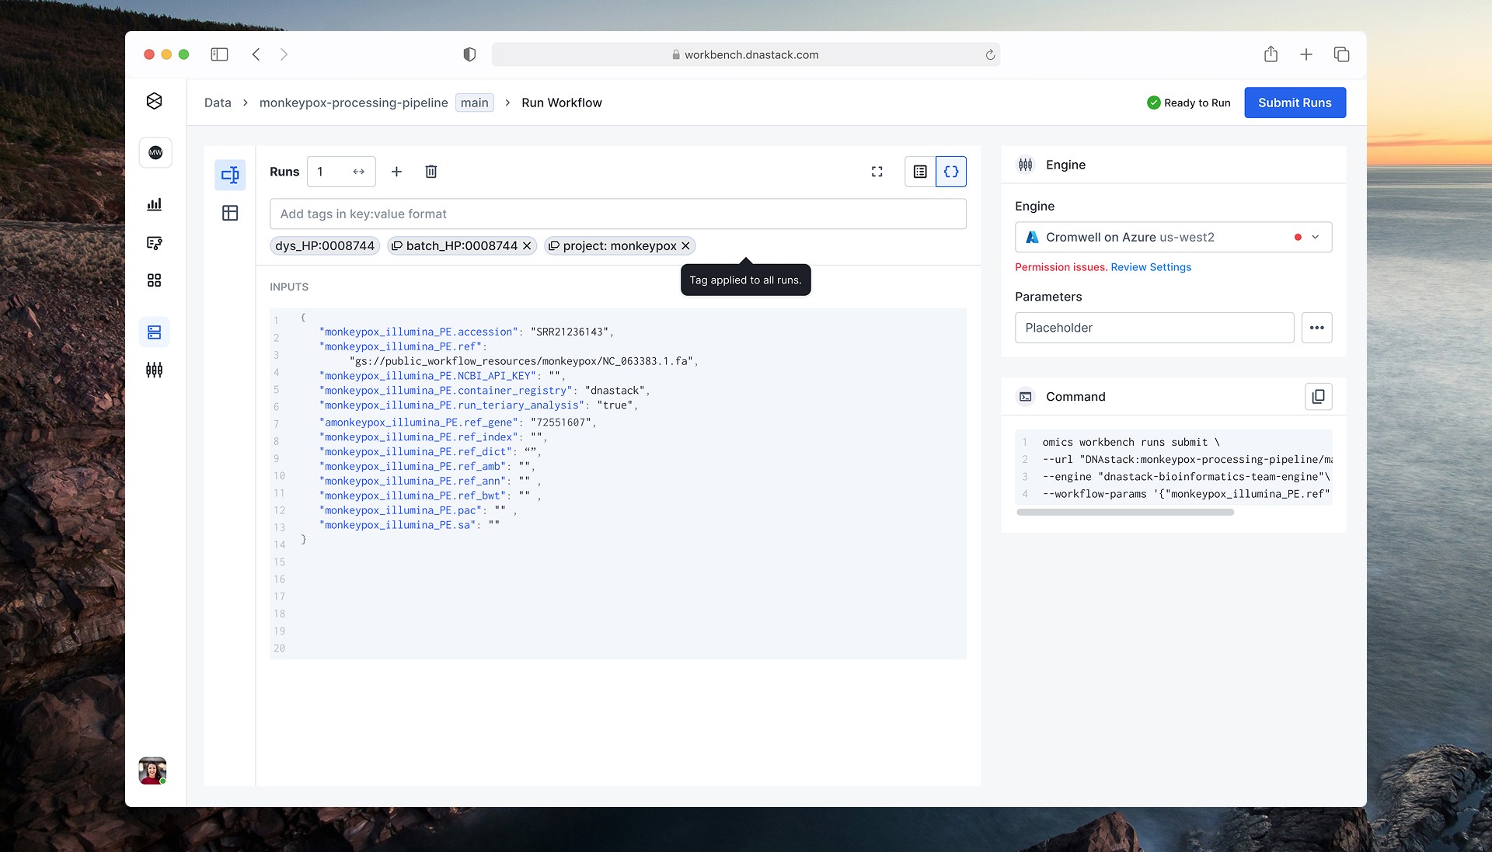The image size is (1492, 852).
Task: Switch to form view toggle
Action: click(x=920, y=172)
